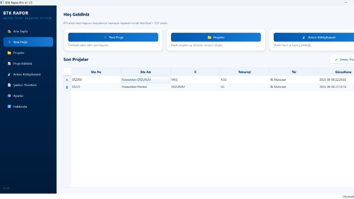The image size is (354, 199).
Task: Click the Şablon Yönetimi page icon
Action: (9, 85)
